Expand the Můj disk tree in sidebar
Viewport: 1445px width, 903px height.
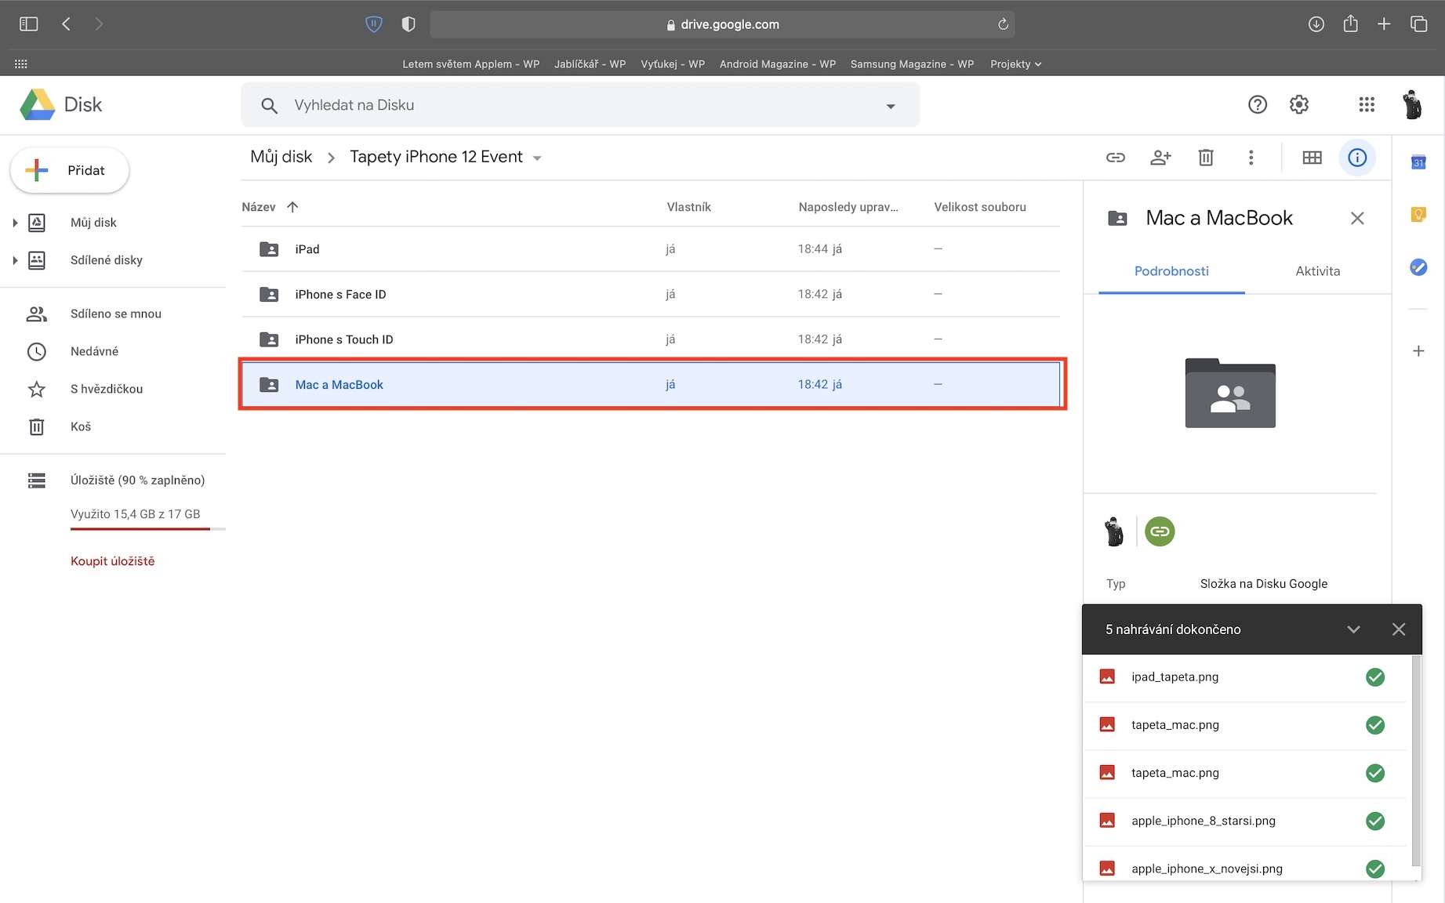(x=15, y=223)
